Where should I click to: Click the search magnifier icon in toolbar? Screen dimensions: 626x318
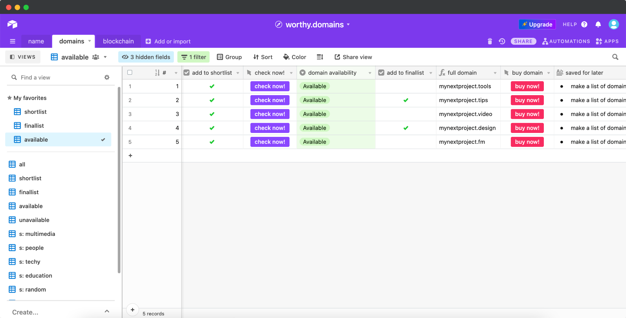[x=615, y=57]
